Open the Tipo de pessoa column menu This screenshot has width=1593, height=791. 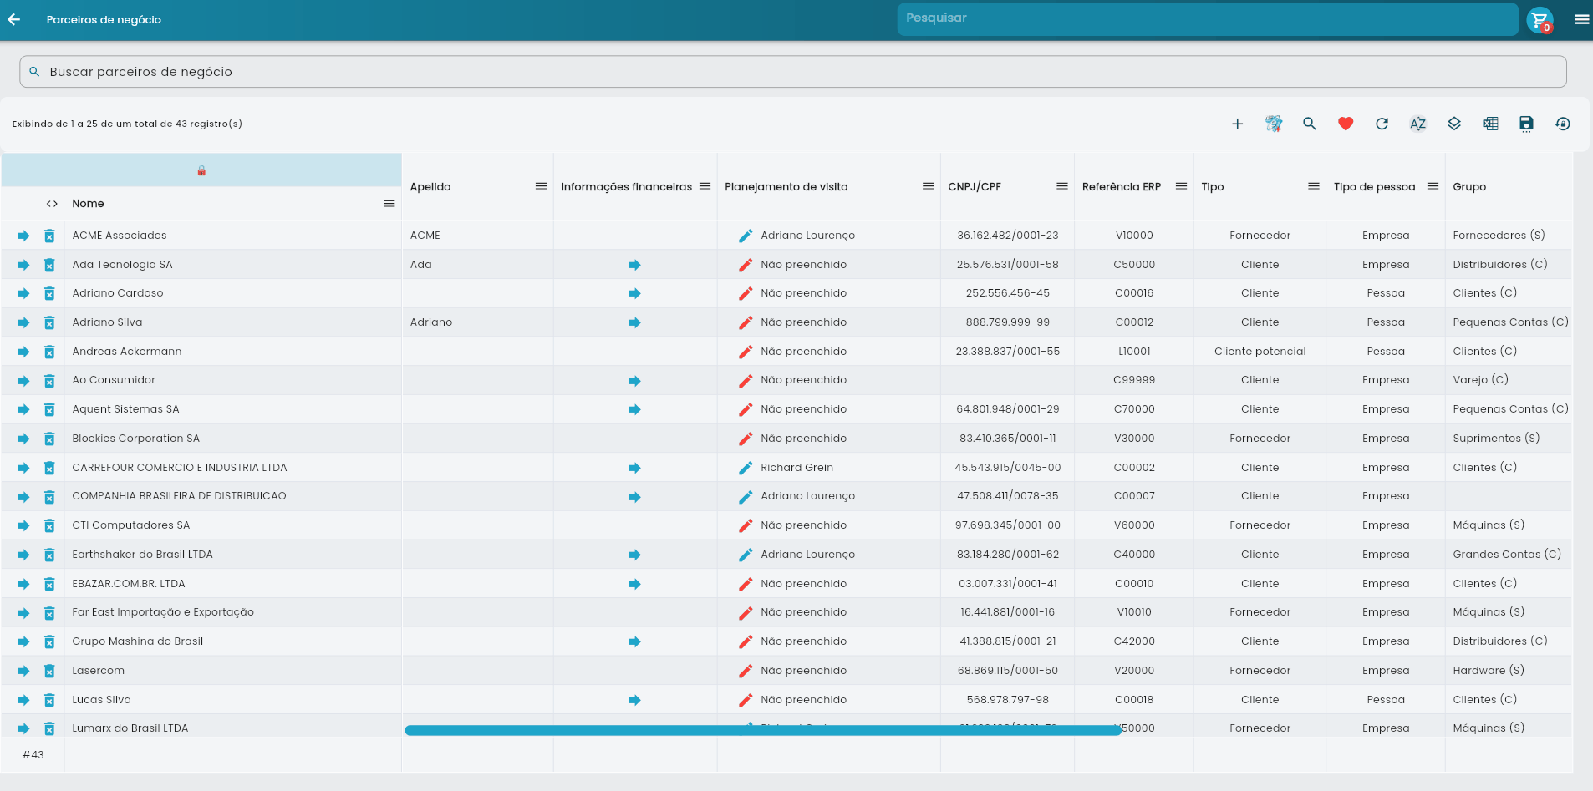point(1433,186)
